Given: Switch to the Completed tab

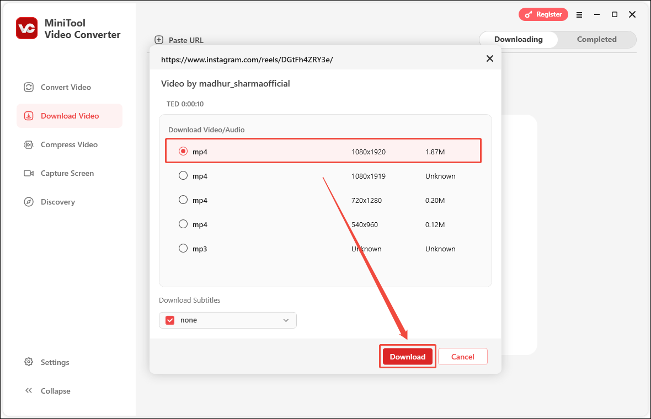Looking at the screenshot, I should coord(596,39).
